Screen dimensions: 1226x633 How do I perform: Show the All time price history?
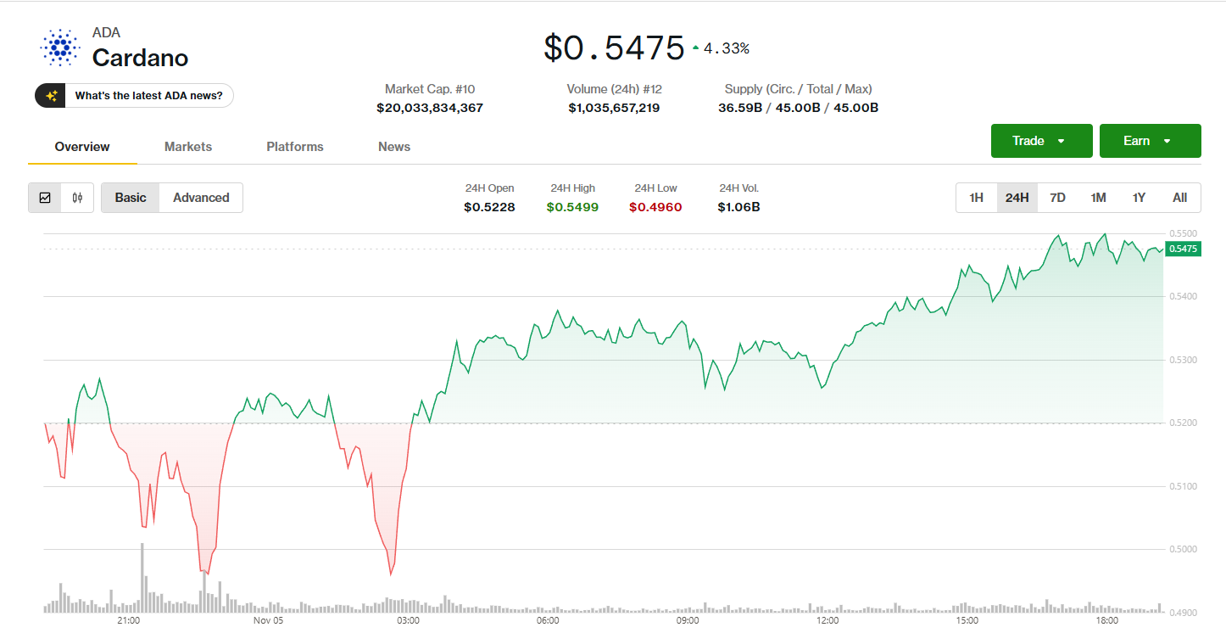pyautogui.click(x=1179, y=198)
